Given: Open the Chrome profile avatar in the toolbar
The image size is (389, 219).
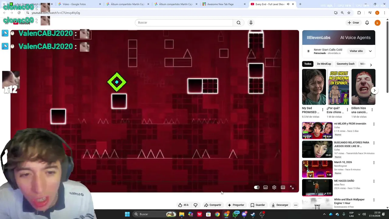Looking at the screenshot, I should point(377,13).
